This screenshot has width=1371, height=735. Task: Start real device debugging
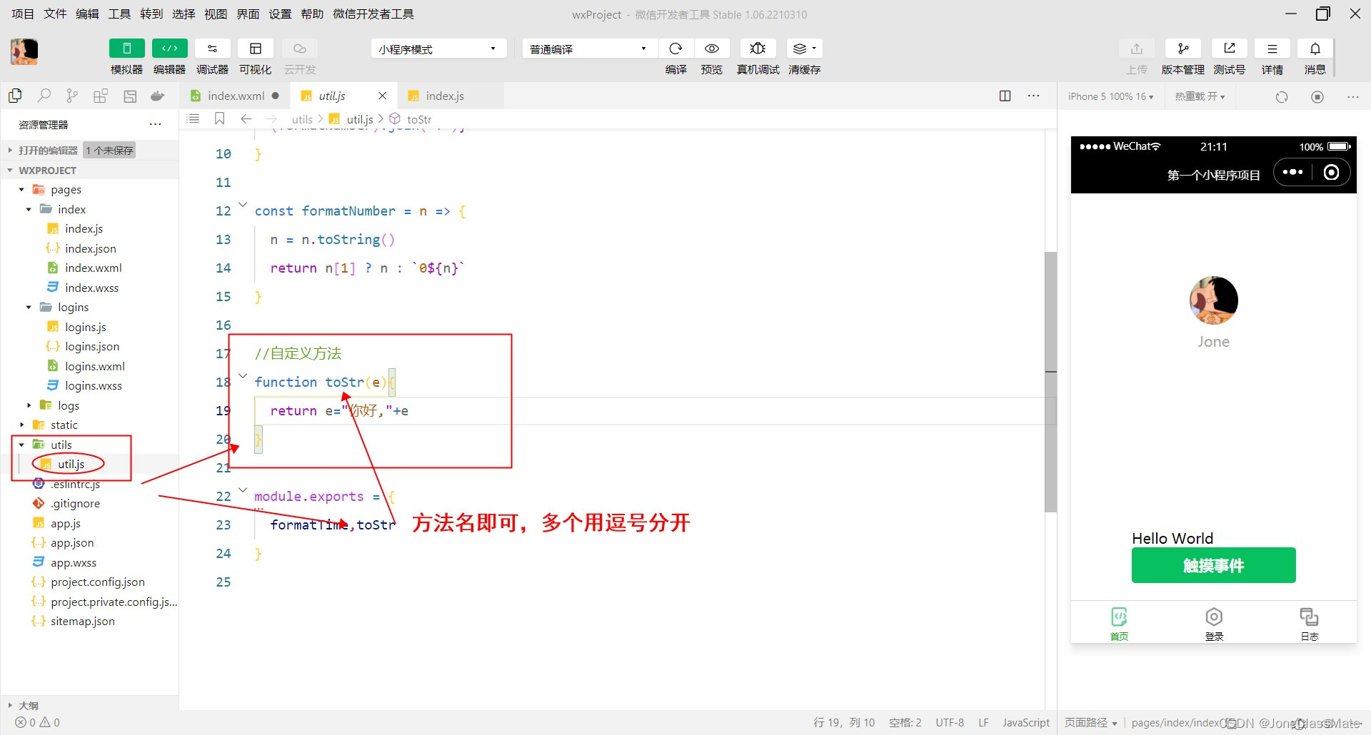(758, 49)
